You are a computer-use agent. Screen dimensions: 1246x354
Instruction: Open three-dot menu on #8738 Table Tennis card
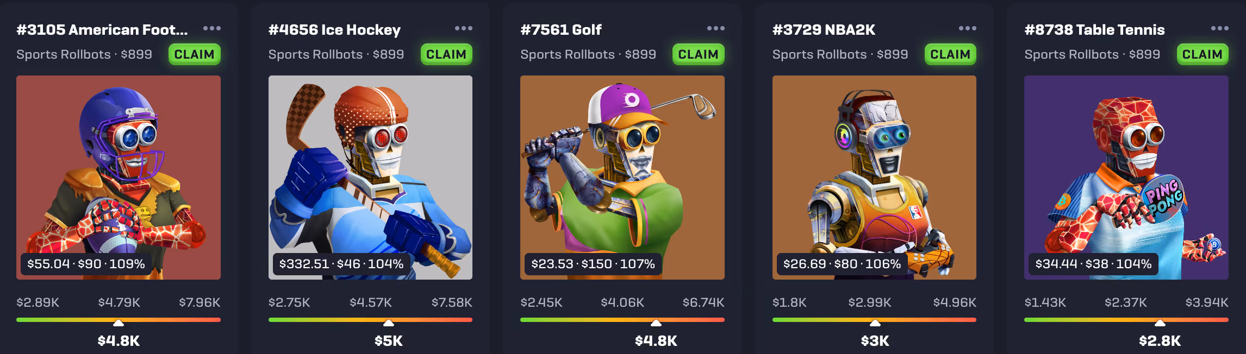point(1220,28)
